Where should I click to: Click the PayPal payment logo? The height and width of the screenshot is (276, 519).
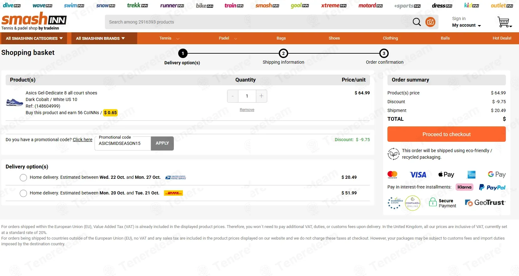pos(492,187)
